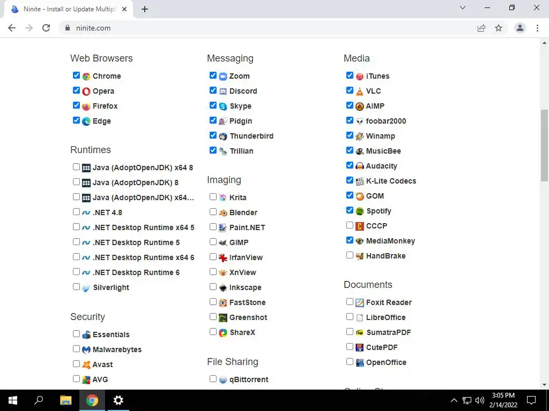
Task: Click the ShareX icon
Action: pos(223,333)
